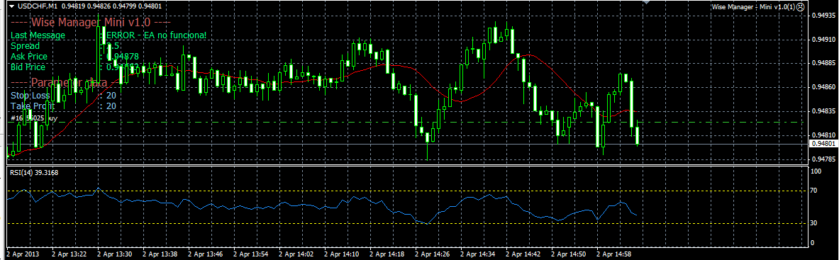The image size is (839, 260).
Task: Click the divider between price chart and RSI
Action: (x=406, y=165)
